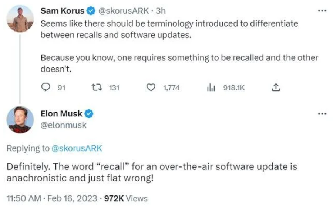Viewport: 333px width, 208px height.
Task: Click Elon Musk's blue verified badge
Action: pos(89,113)
